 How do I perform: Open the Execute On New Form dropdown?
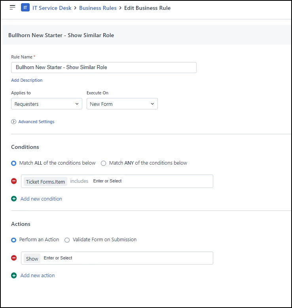click(x=122, y=104)
